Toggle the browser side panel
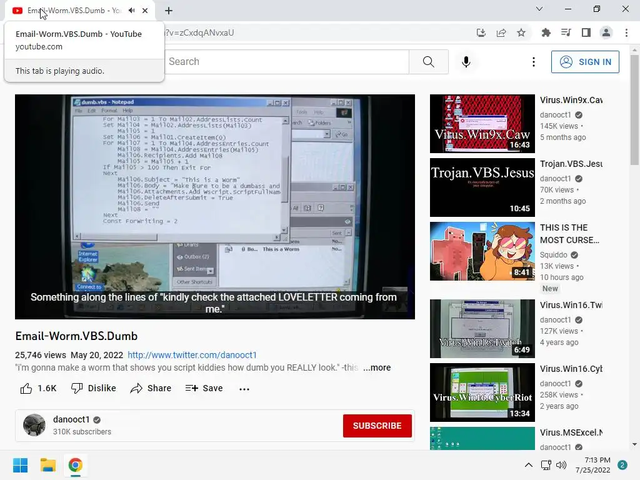The width and height of the screenshot is (640, 480). point(586,32)
